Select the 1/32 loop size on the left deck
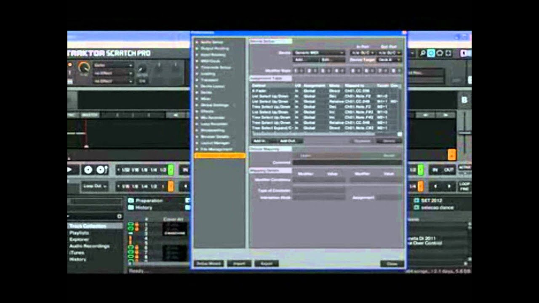The image size is (539, 303). pos(126,170)
